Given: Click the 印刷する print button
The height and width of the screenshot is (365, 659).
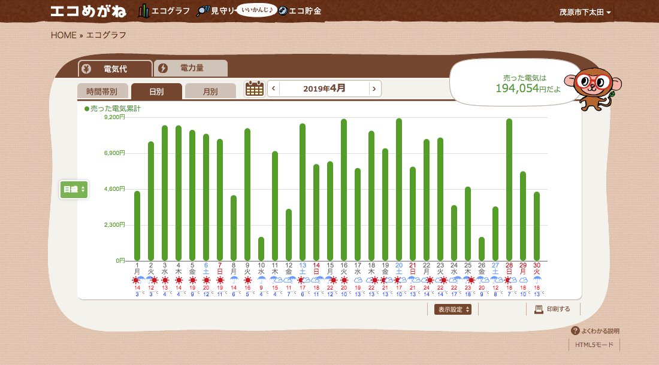Looking at the screenshot, I should (553, 309).
